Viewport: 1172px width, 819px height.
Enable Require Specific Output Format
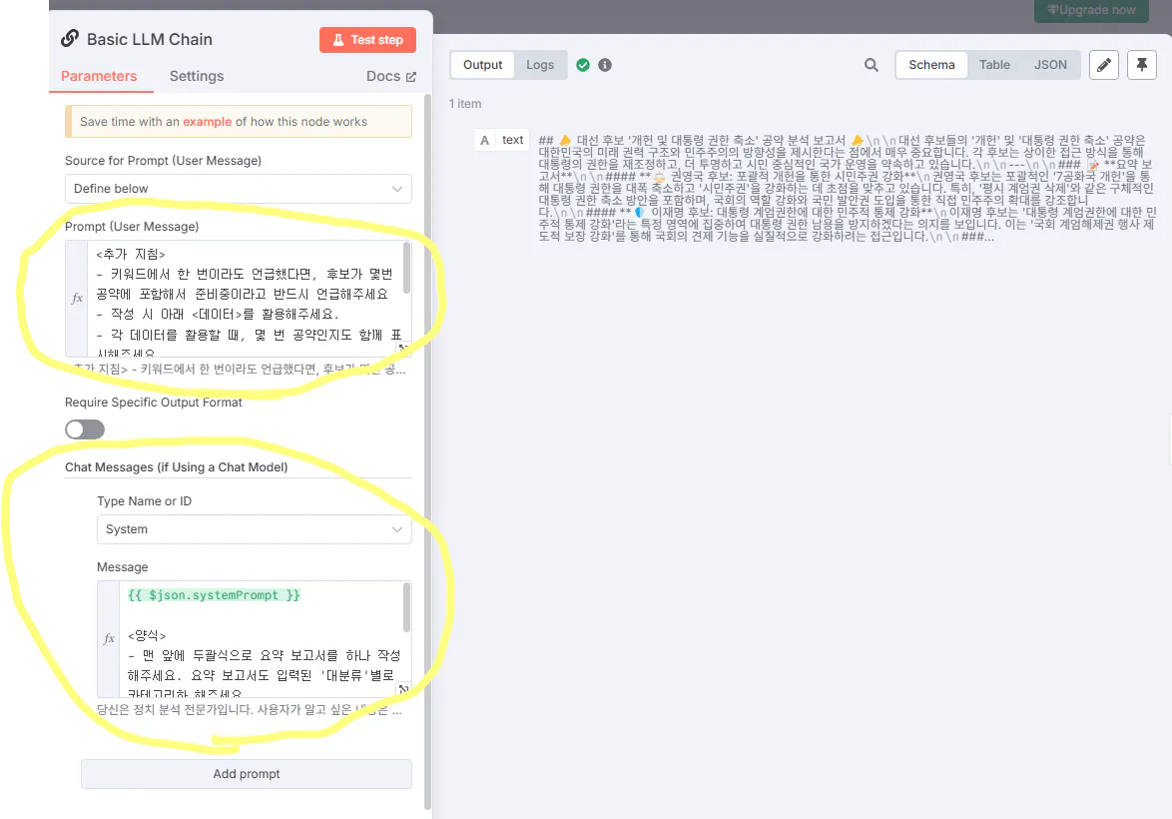pos(84,428)
